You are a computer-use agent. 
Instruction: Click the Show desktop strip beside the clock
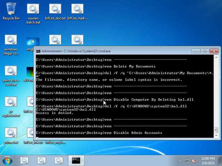tap(220, 161)
